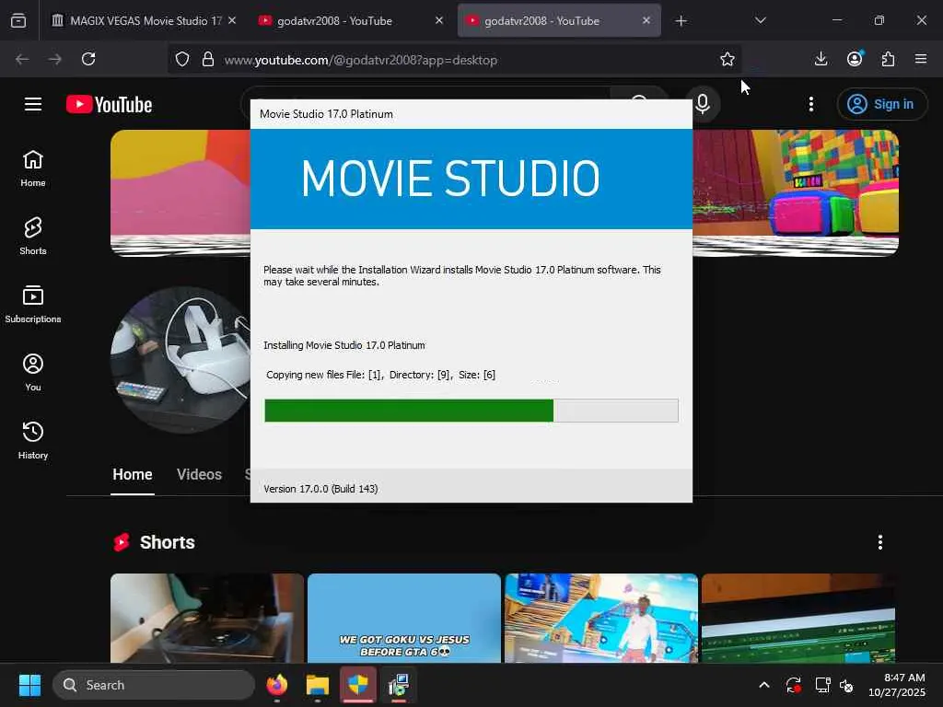Click the network display tray icon
This screenshot has width=943, height=707.
pos(822,685)
